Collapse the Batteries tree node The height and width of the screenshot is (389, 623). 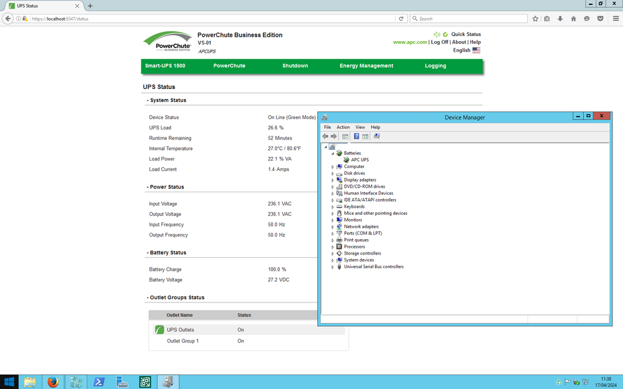click(x=333, y=153)
